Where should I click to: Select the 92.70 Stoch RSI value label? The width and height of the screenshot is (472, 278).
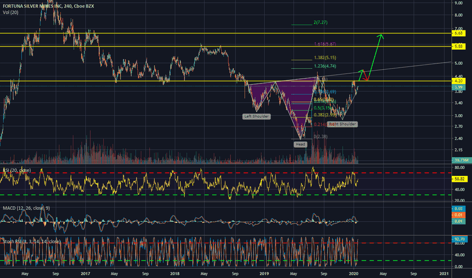460,239
